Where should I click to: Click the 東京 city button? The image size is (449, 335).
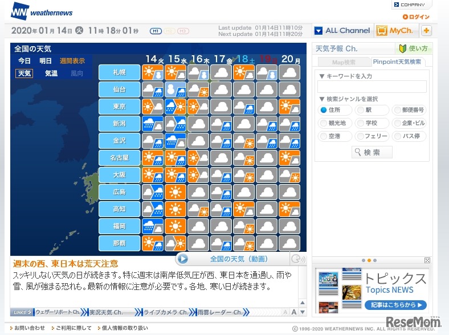click(120, 107)
